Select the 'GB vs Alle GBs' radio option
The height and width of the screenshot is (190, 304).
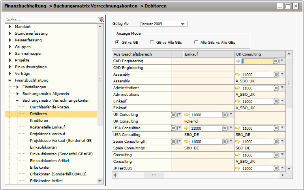(152, 42)
